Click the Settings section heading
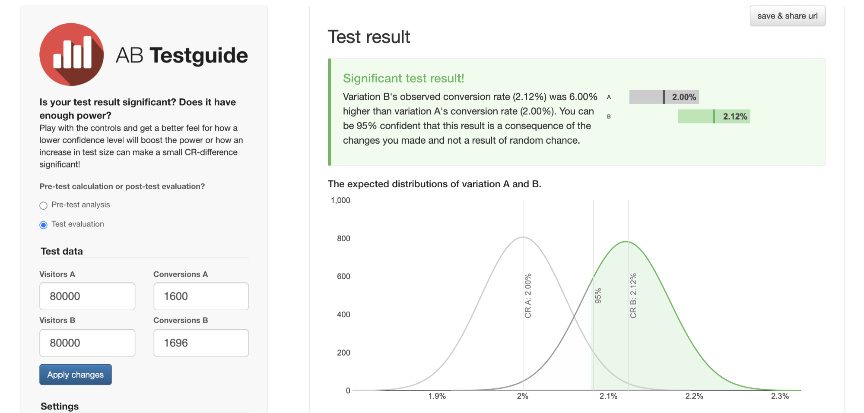 tap(60, 406)
